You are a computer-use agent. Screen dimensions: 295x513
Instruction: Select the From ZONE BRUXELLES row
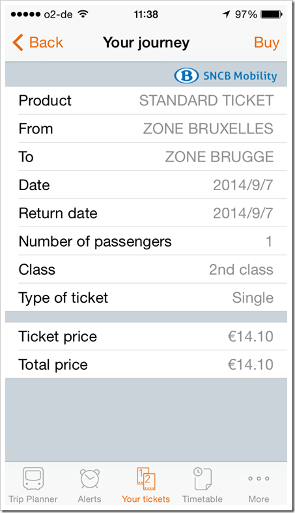(x=146, y=129)
